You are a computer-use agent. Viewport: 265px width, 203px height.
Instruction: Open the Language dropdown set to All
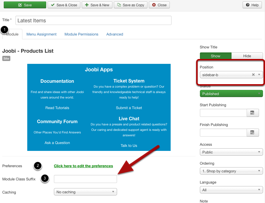click(231, 190)
